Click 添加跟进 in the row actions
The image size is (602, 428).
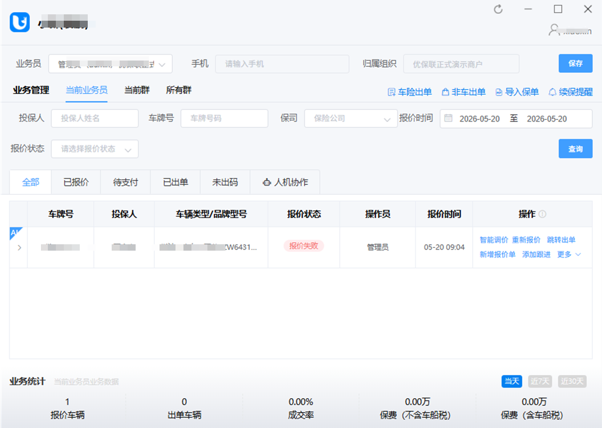coord(537,255)
